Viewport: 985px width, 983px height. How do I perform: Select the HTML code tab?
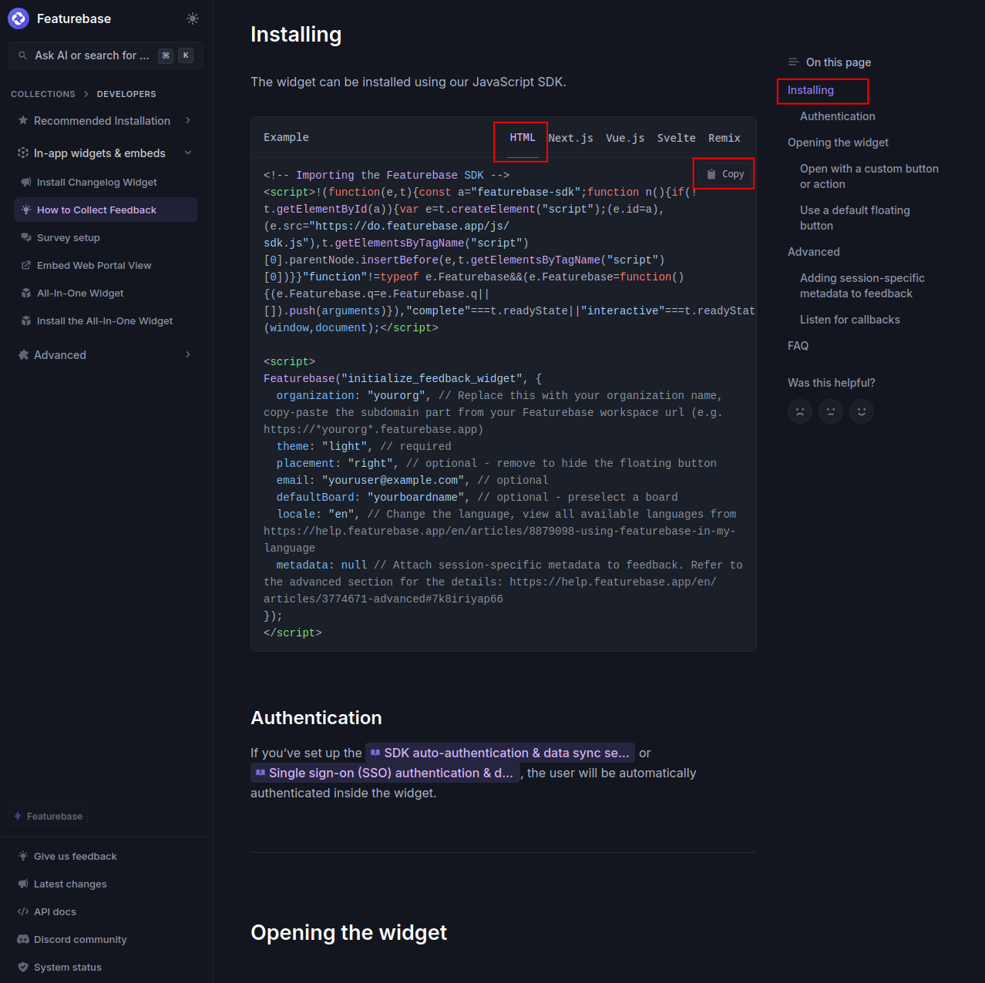pyautogui.click(x=523, y=138)
